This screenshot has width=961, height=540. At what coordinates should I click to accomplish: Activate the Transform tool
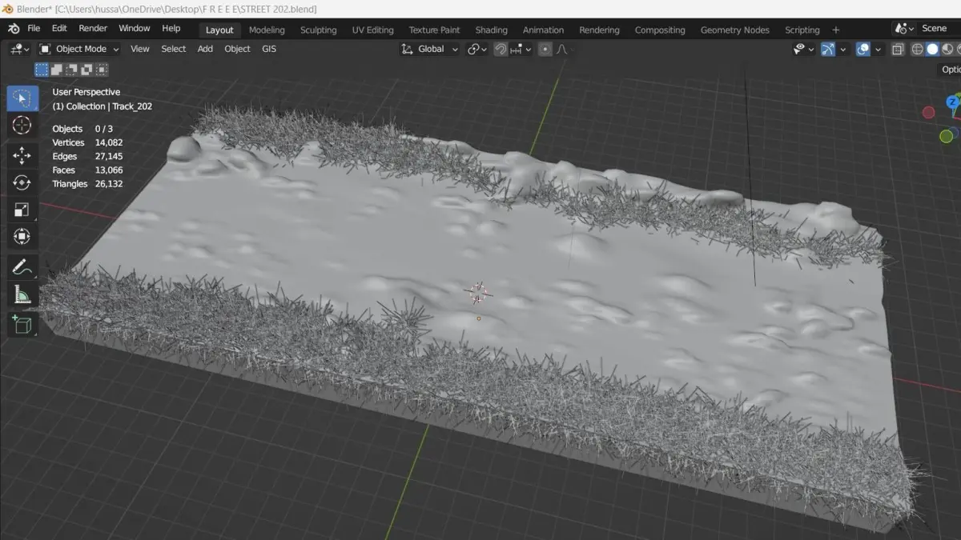22,237
